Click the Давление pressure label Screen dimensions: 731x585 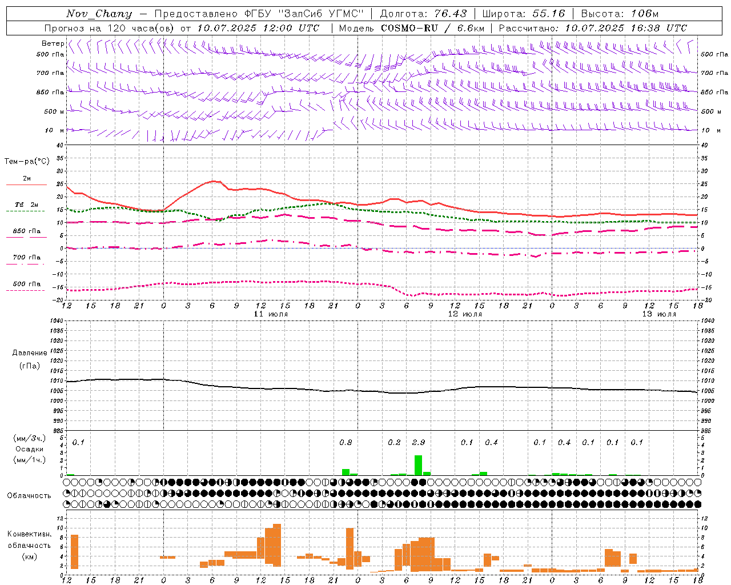tap(30, 353)
